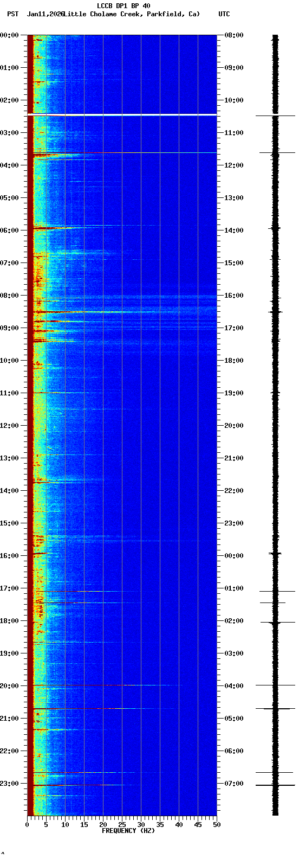Click the "Little Cholame Creek, Parkfield, Ca" station text
Viewport: 299px width, 859px height.
(132, 14)
